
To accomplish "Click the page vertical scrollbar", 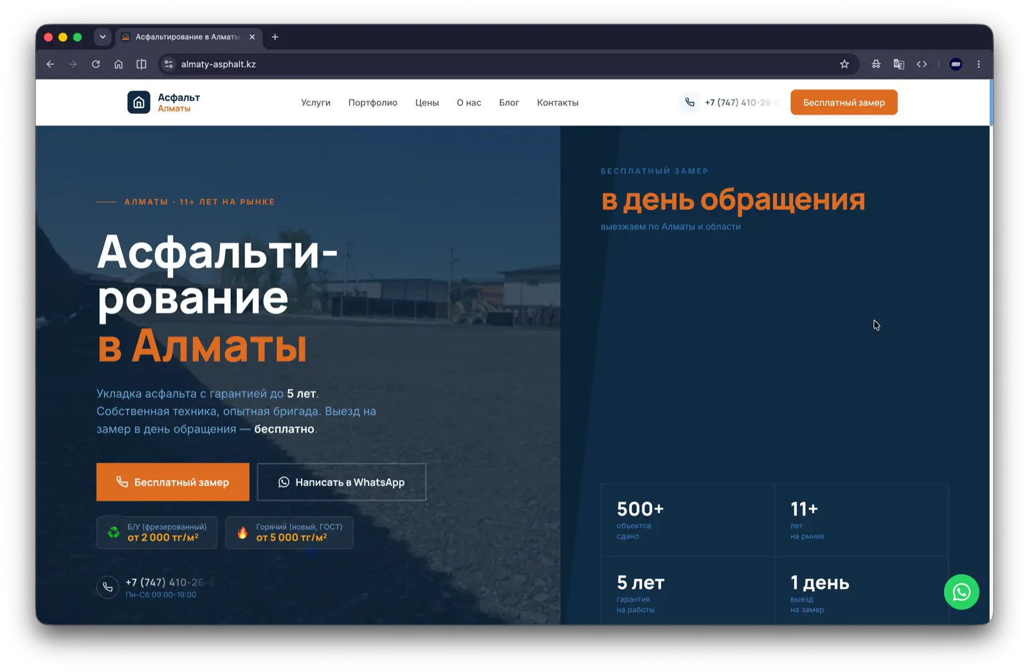I will 991,103.
